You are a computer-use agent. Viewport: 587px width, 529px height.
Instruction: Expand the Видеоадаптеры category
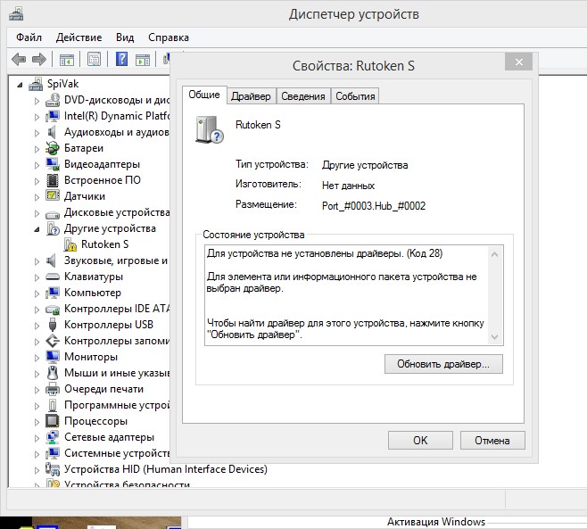37,164
